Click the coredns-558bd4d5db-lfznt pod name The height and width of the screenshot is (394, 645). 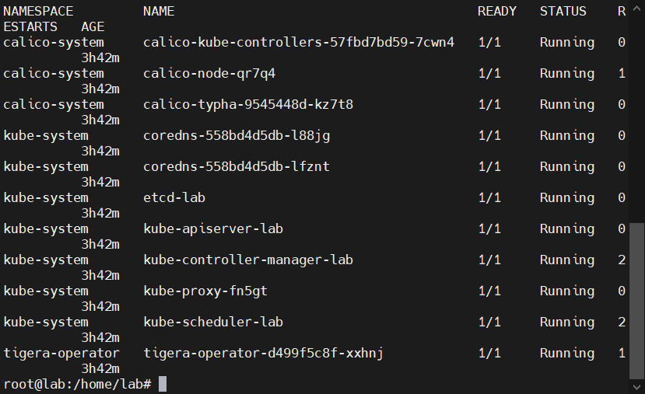click(237, 166)
